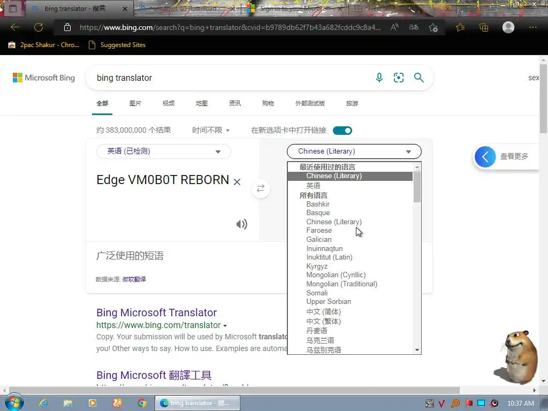Expand arrow next to bing.com/translator URL

click(x=225, y=326)
